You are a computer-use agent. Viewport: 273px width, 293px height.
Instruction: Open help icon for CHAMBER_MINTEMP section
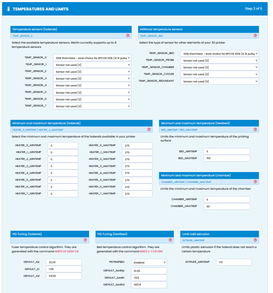255,182
